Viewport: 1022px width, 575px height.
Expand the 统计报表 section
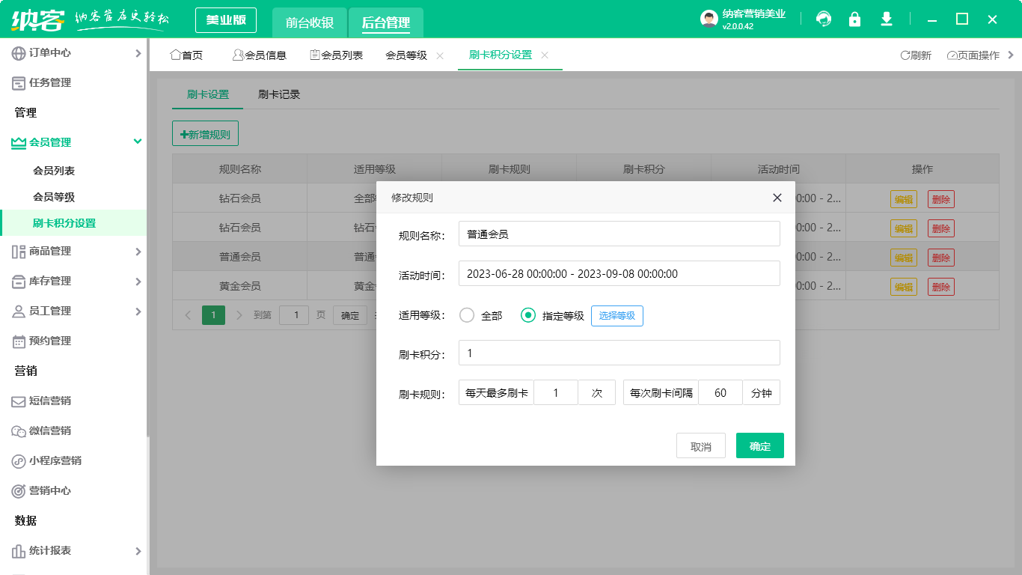pyautogui.click(x=45, y=550)
